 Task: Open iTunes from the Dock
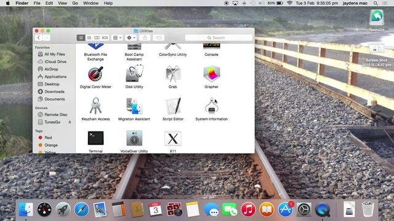(248, 209)
